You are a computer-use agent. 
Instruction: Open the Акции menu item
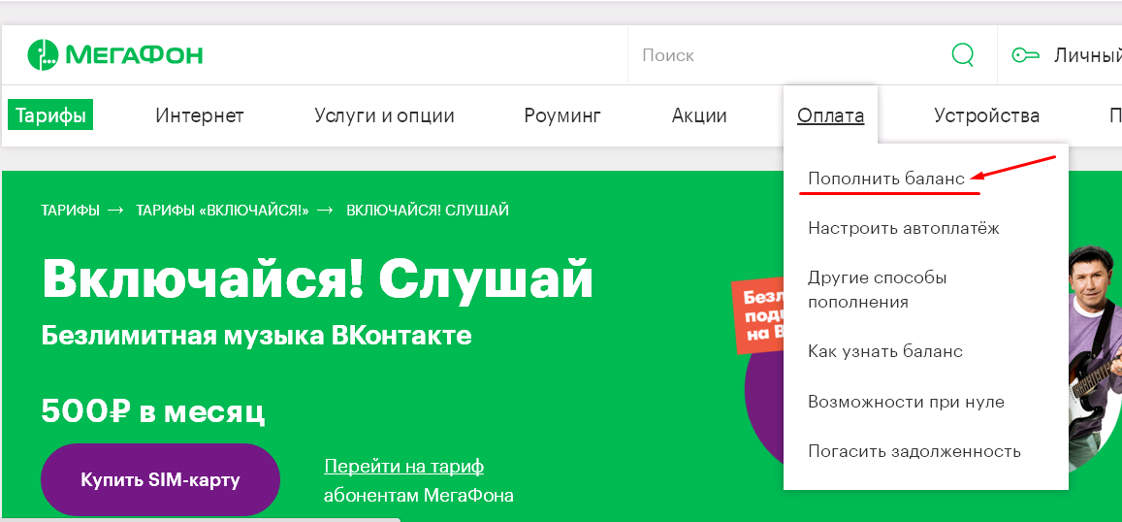click(x=699, y=115)
